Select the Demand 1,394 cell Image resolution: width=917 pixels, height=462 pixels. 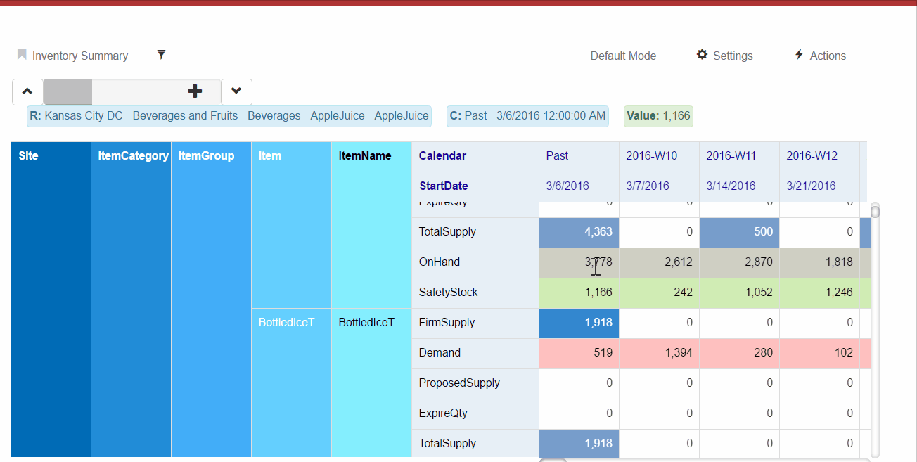coord(659,353)
